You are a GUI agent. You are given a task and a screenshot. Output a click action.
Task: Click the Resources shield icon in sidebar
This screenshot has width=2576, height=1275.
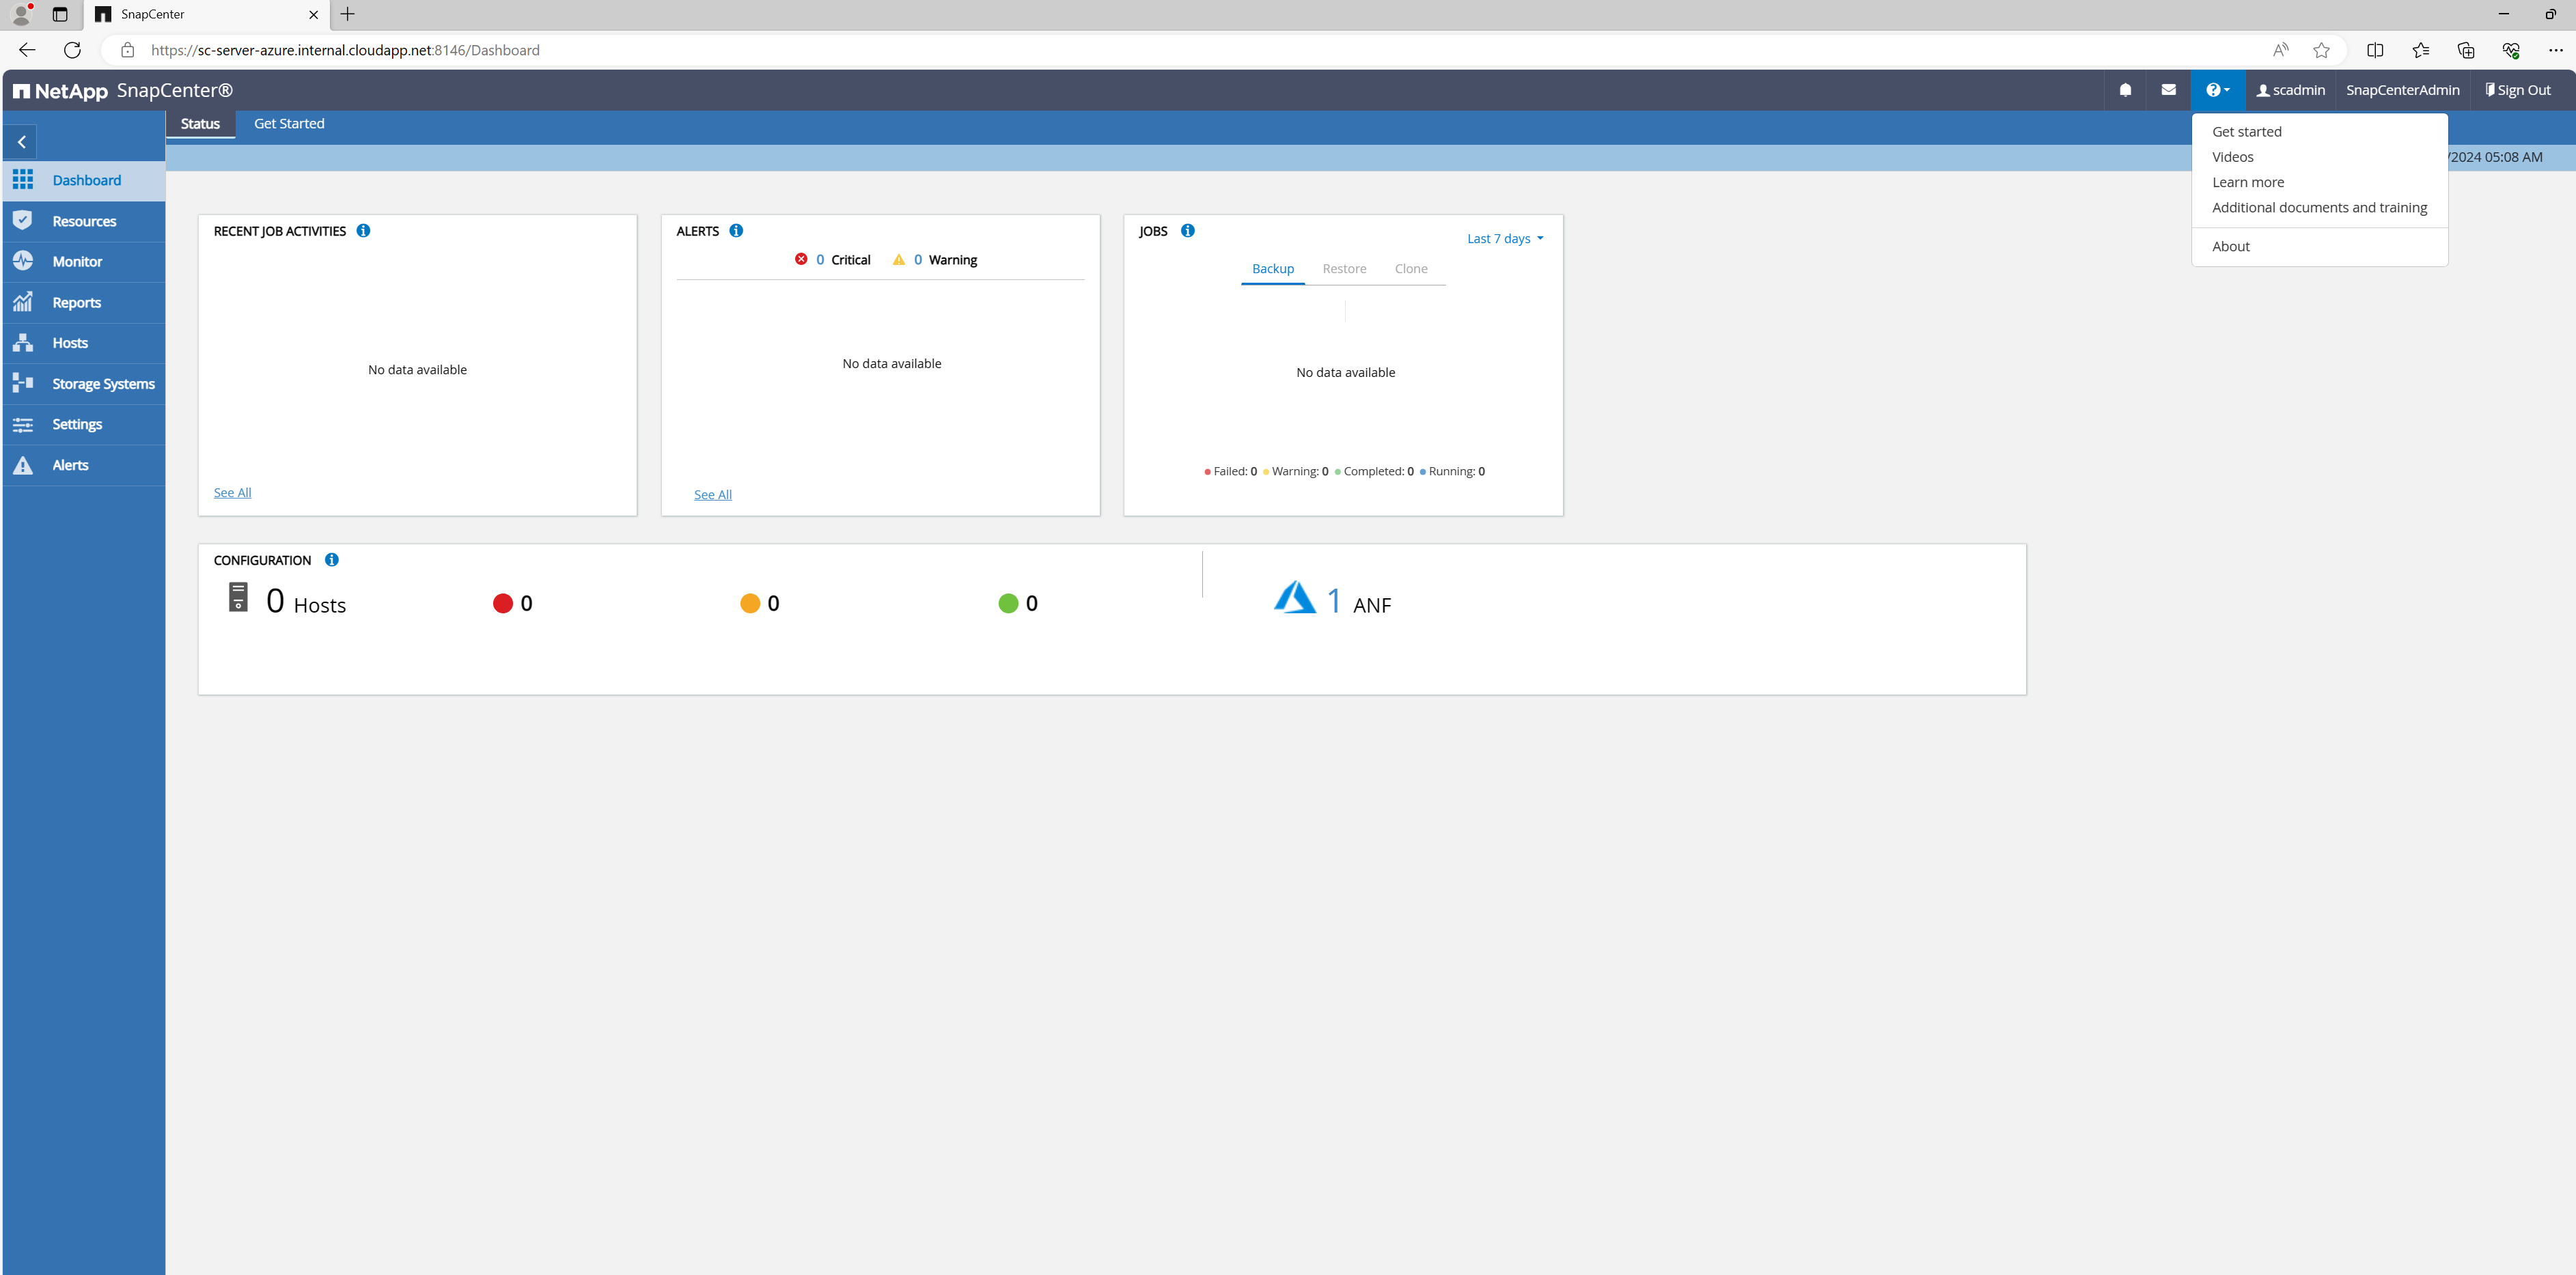[23, 221]
